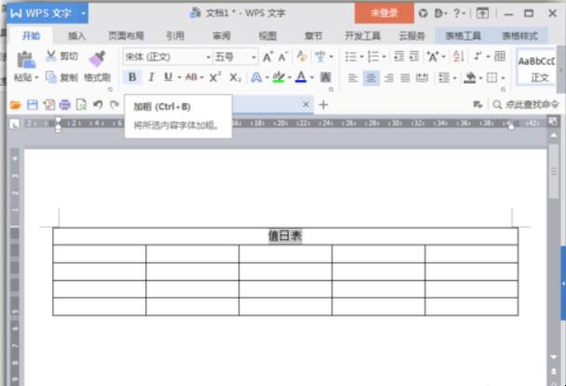Align text left

click(353, 77)
